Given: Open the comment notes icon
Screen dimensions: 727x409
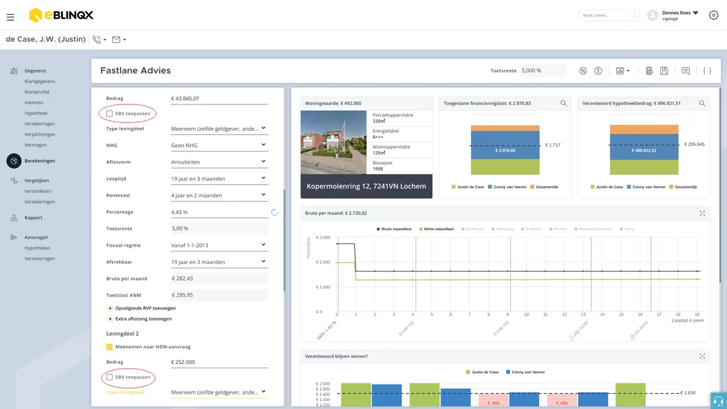Looking at the screenshot, I should click(x=685, y=71).
